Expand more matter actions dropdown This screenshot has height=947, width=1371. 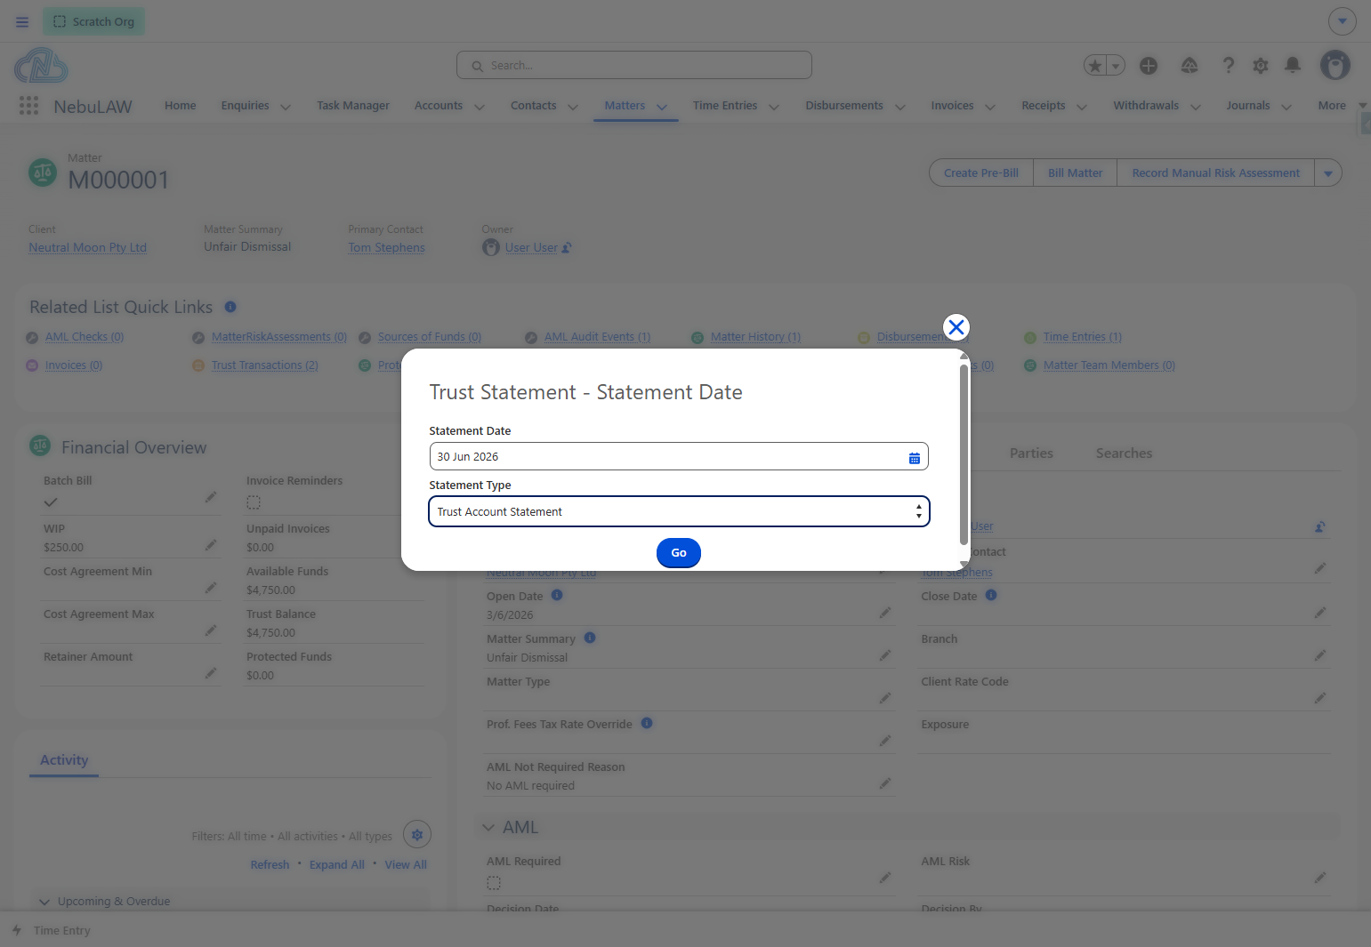[x=1328, y=173]
